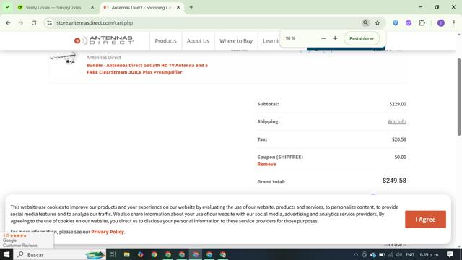Click Restablecer to reset zoom

362,38
